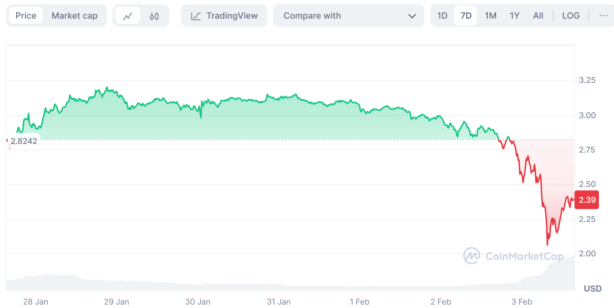Select the Price toggle

pyautogui.click(x=26, y=16)
